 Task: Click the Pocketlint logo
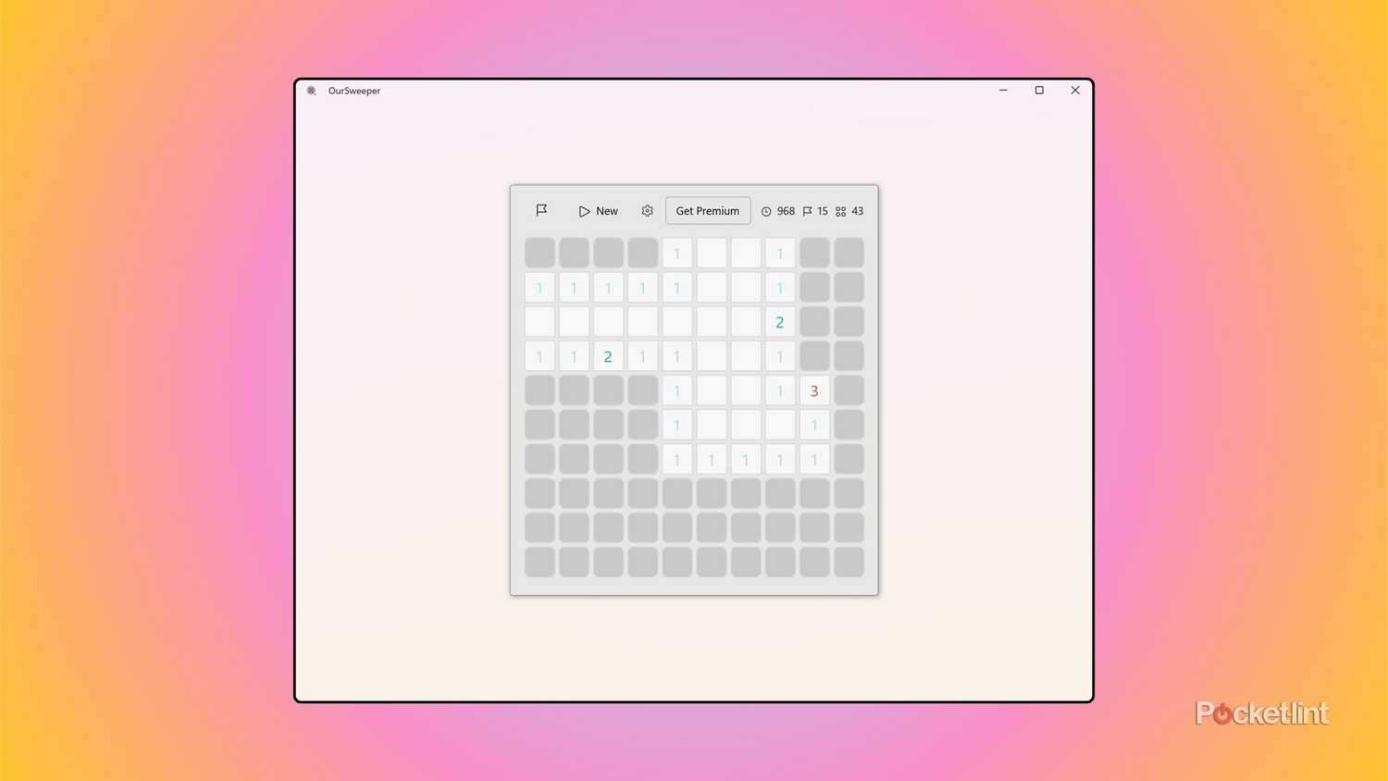[1261, 711]
